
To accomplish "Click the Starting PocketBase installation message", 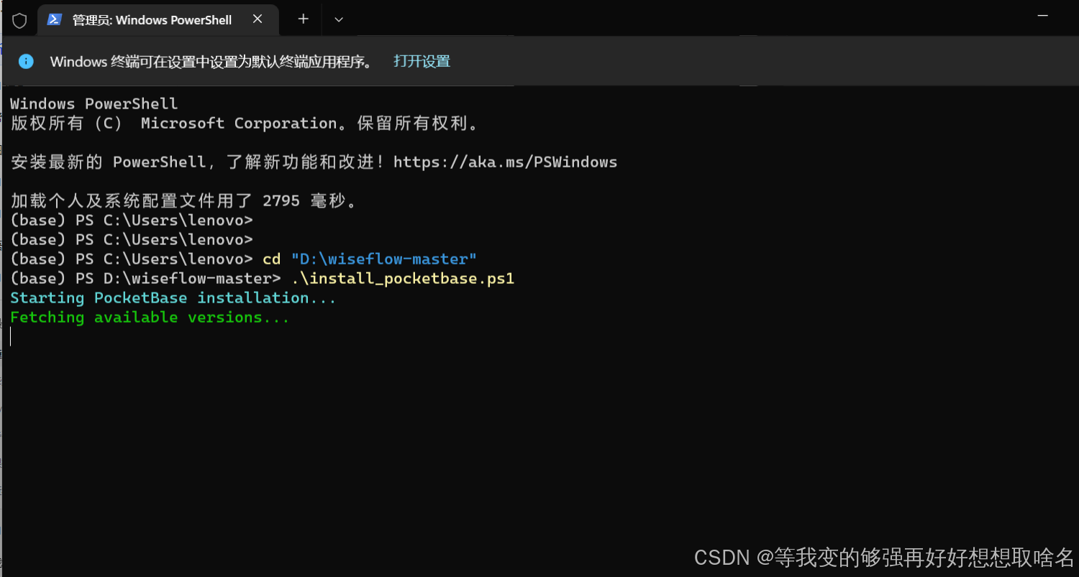I will (173, 297).
